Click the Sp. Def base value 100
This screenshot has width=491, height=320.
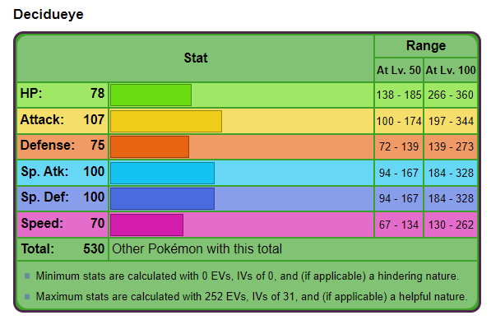94,197
